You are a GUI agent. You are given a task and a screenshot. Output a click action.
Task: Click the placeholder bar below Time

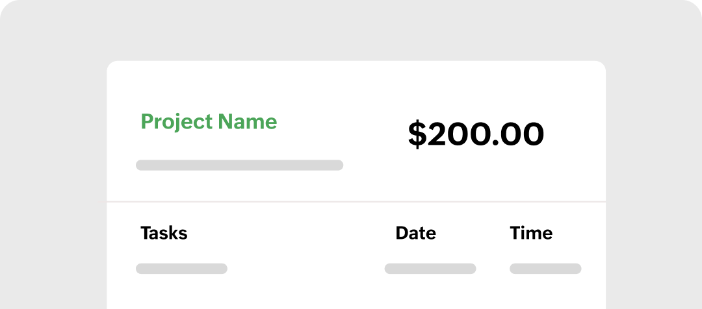click(x=545, y=269)
